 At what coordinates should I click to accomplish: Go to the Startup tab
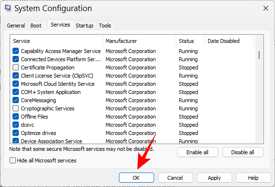[x=85, y=26]
